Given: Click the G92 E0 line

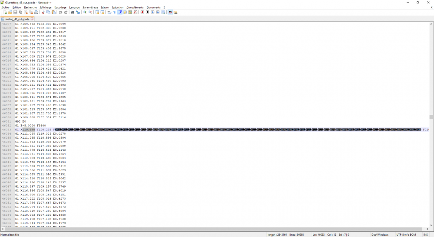Looking at the screenshot, I should tap(20, 121).
